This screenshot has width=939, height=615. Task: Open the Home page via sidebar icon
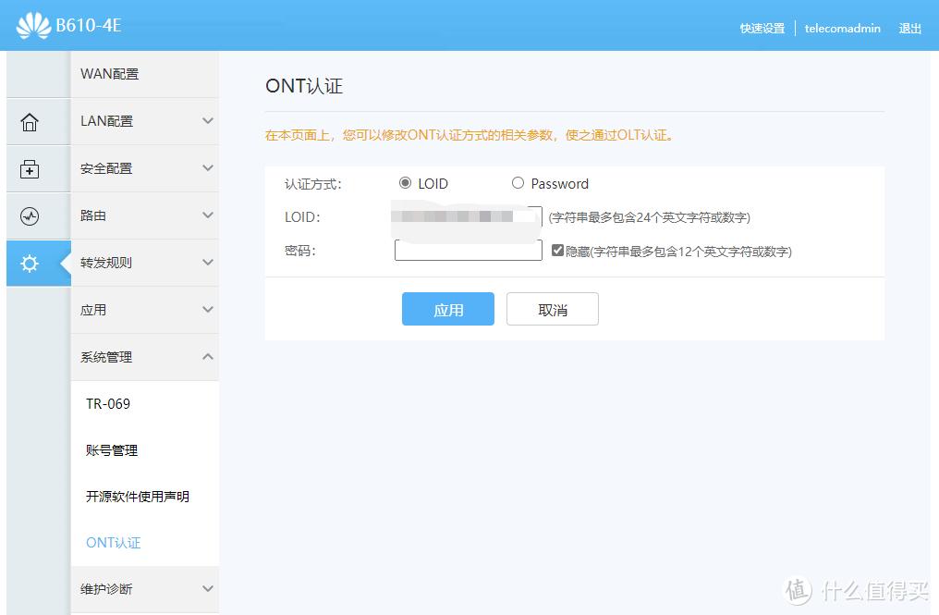30,121
